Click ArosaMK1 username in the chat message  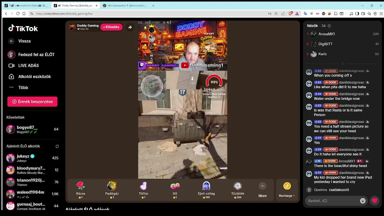click(x=347, y=161)
